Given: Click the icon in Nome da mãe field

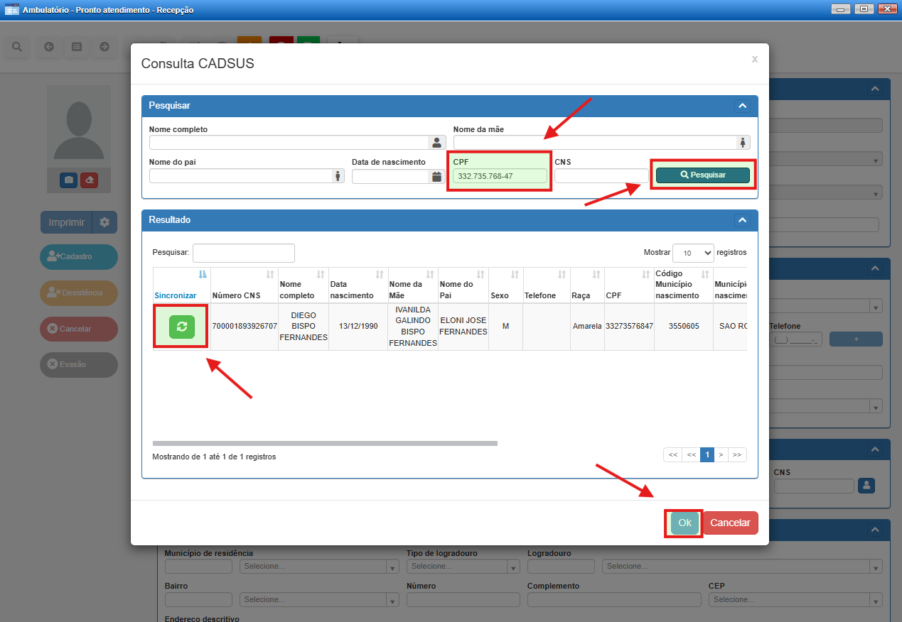Looking at the screenshot, I should [x=742, y=143].
